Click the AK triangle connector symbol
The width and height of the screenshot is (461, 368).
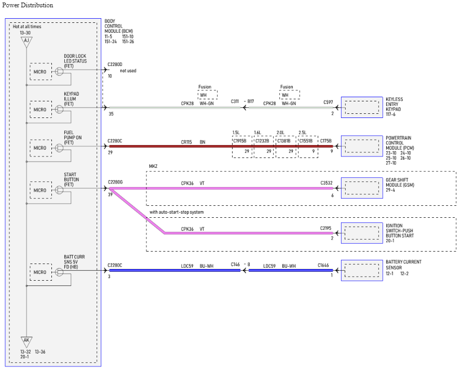tap(26, 341)
